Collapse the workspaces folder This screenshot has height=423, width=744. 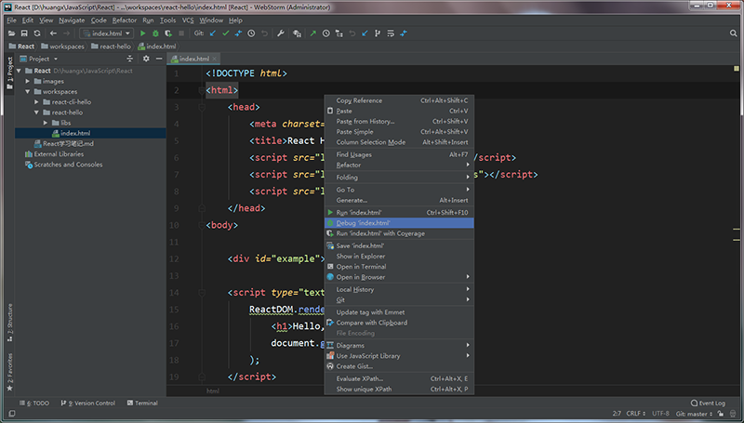(28, 91)
